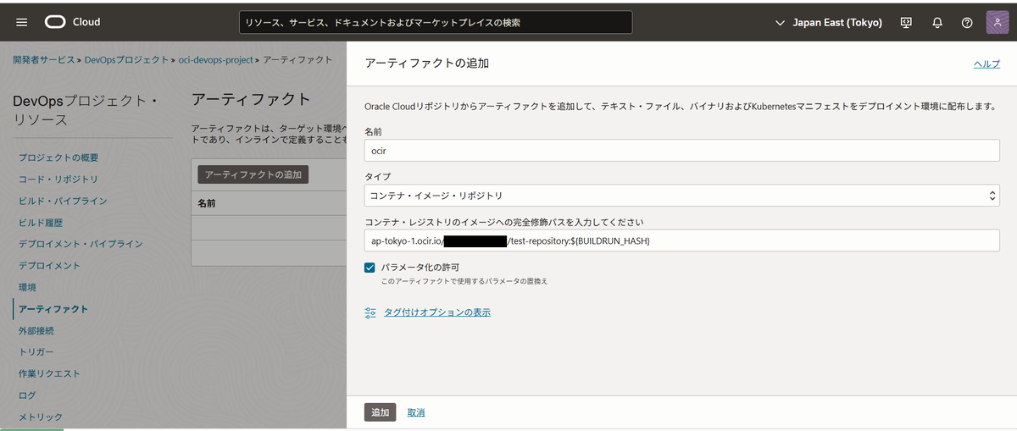Open ログ in sidebar

point(27,395)
